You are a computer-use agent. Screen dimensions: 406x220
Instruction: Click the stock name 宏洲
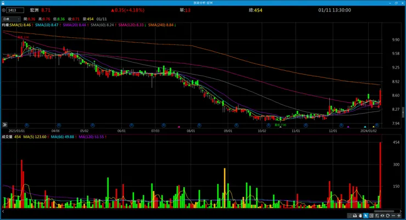(34, 10)
